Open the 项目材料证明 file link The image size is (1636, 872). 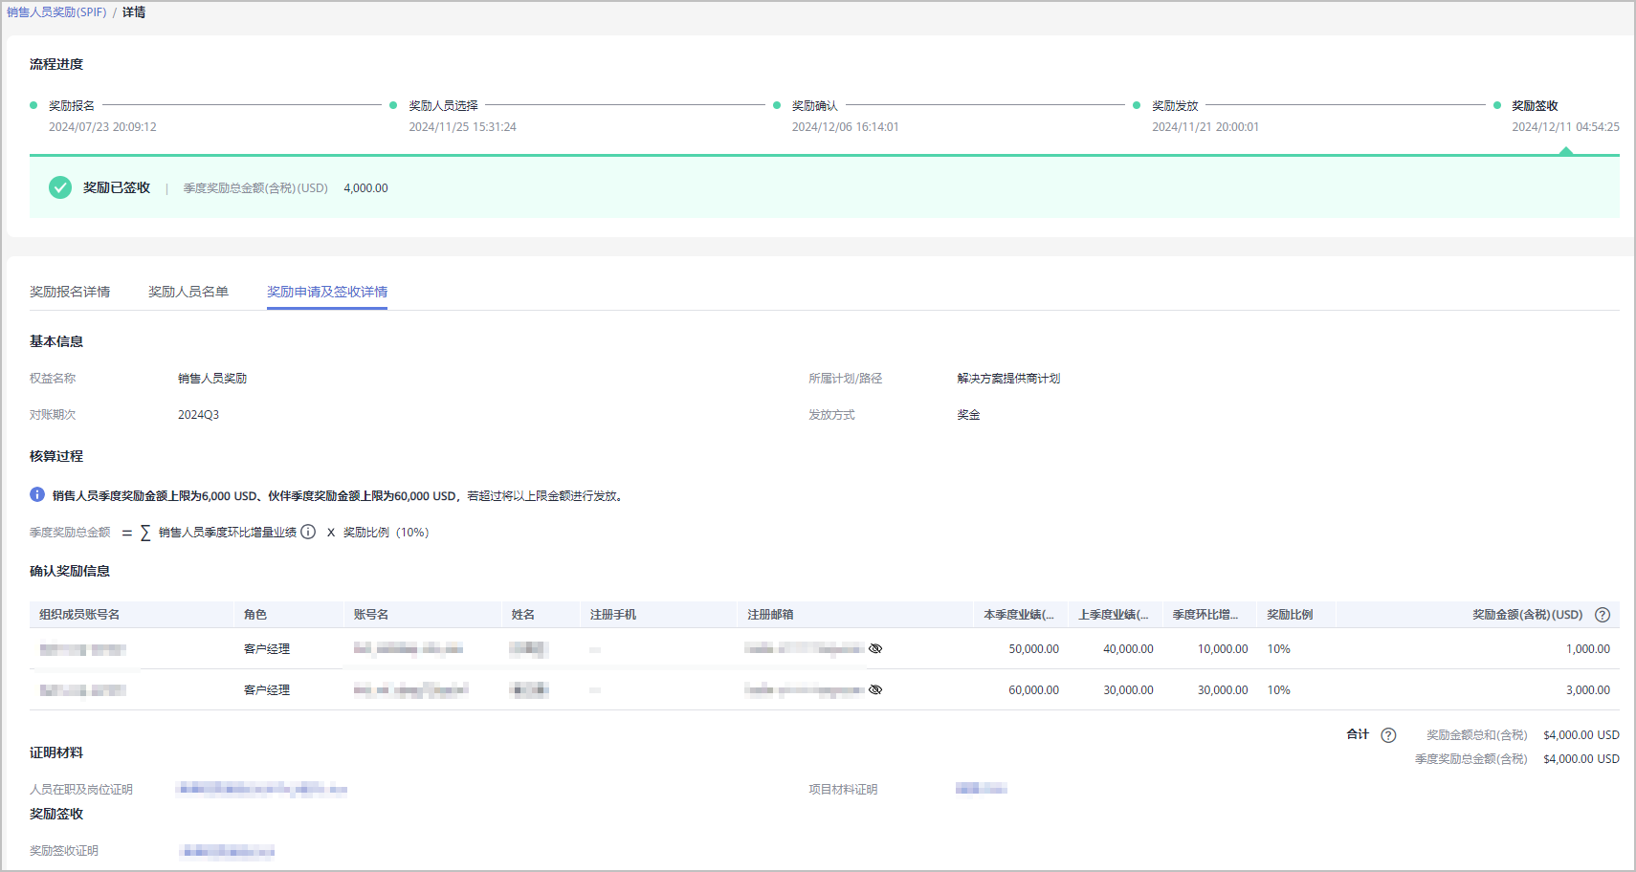tap(981, 789)
